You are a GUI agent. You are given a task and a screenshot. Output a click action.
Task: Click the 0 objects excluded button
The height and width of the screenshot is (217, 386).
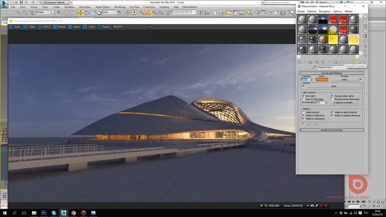point(344,102)
